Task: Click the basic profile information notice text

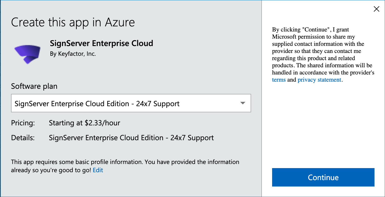Action: tap(125, 162)
